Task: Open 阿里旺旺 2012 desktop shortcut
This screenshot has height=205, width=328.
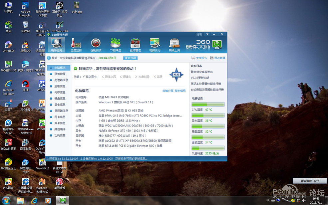Action: click(25, 166)
